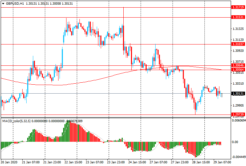Select the 29 Jan 07:00 time label
Image resolution: width=246 pixels, height=166 pixels.
click(x=222, y=162)
